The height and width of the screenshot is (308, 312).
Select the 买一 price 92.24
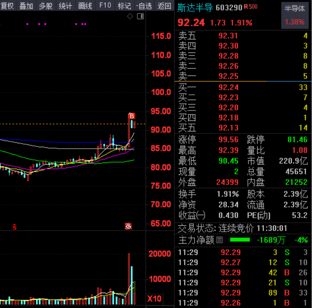228,88
